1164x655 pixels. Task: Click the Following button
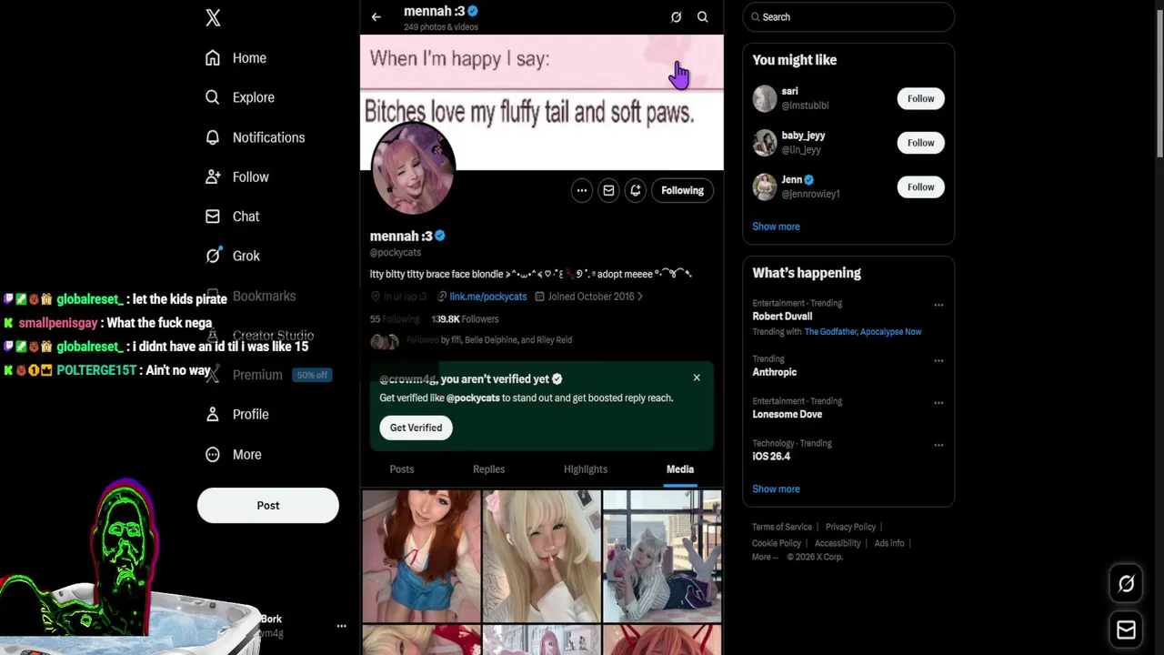point(682,190)
